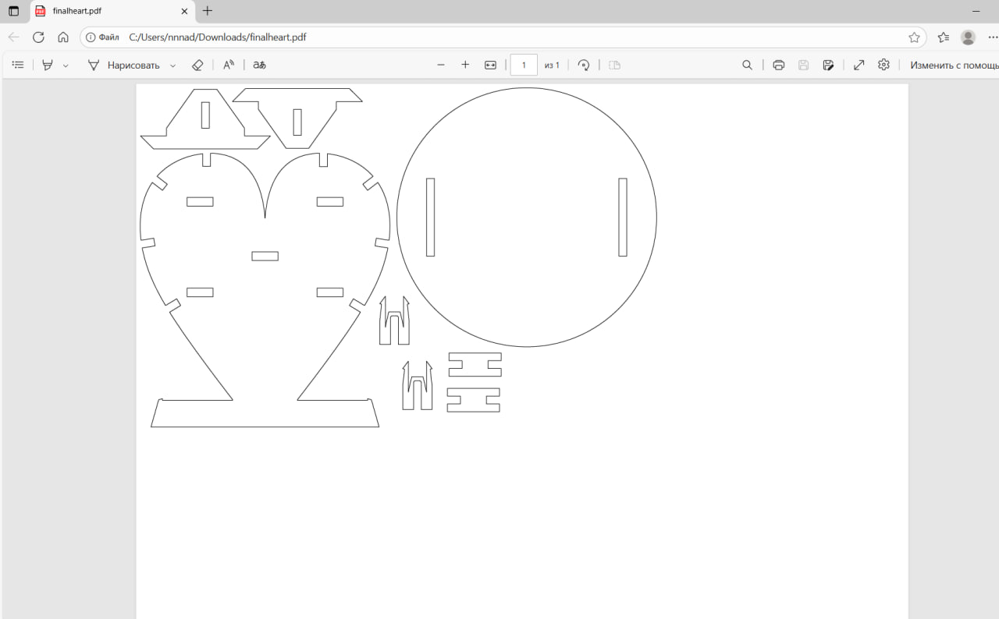Zoom out of the PDF
The image size is (999, 619).
tap(441, 65)
